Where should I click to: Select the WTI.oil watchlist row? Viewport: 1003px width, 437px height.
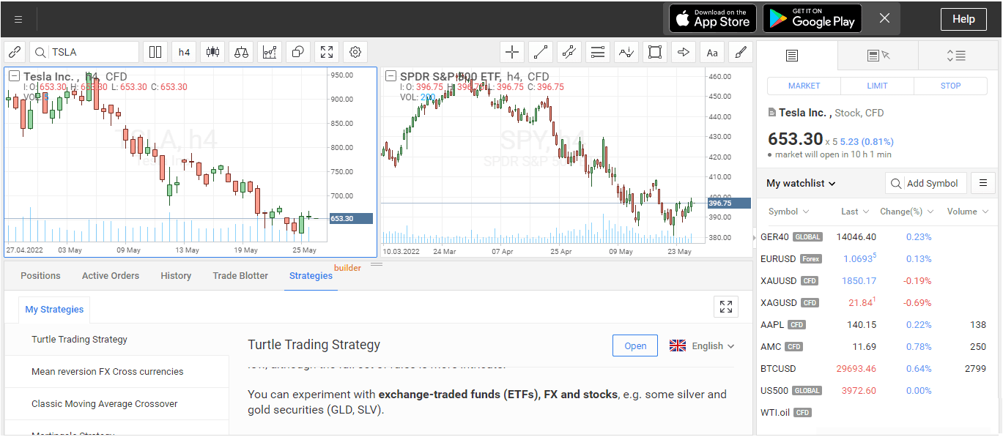pos(876,412)
